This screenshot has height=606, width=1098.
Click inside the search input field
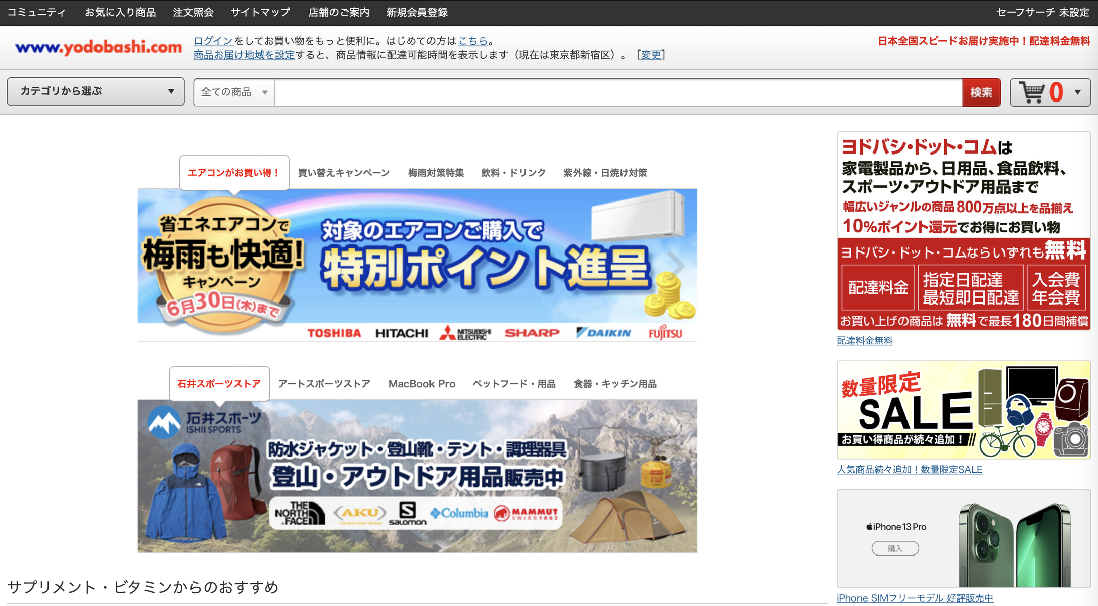pos(618,92)
